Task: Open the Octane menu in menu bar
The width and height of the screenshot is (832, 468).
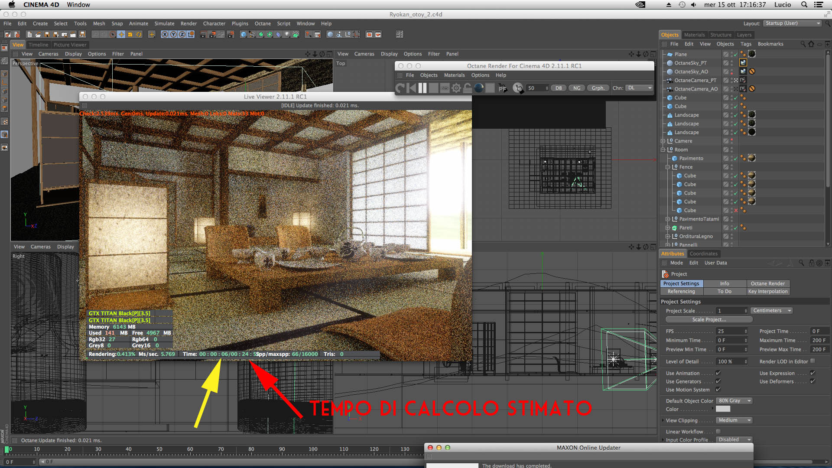Action: point(262,24)
